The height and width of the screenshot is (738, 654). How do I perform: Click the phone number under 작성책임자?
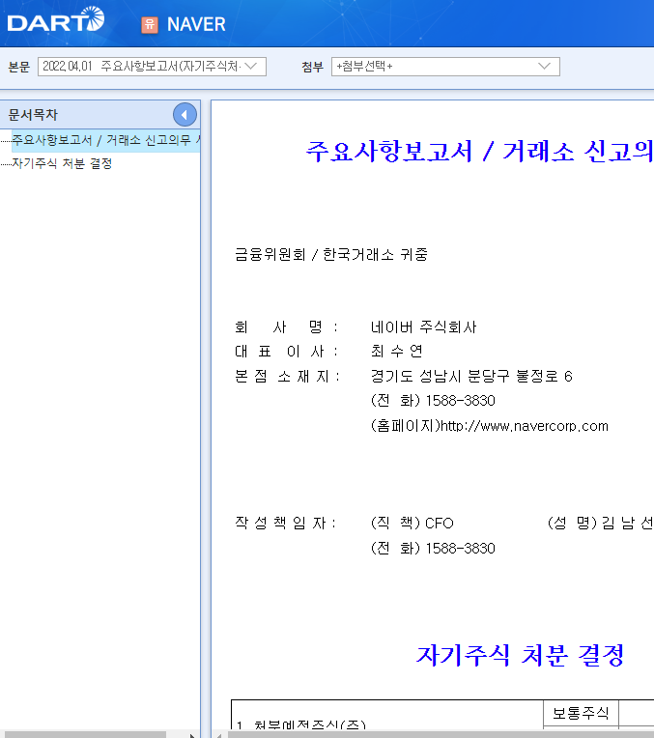click(460, 549)
